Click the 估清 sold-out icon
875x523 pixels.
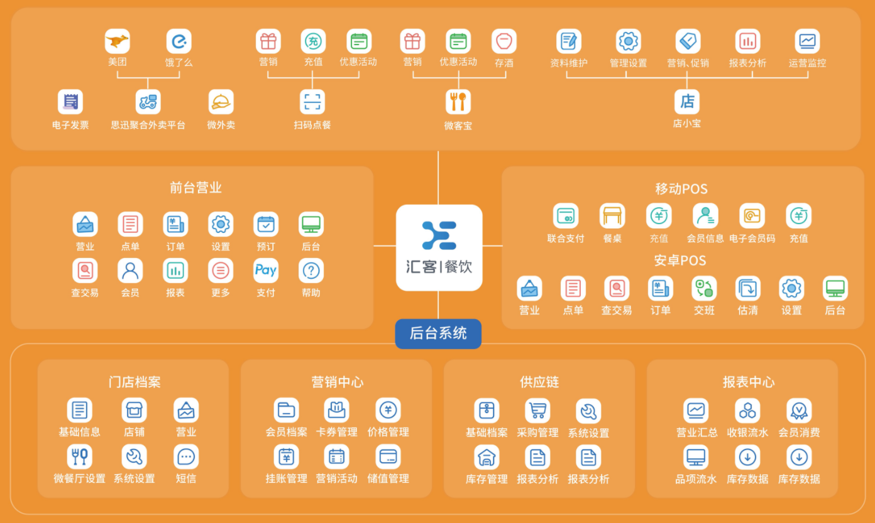(x=747, y=288)
